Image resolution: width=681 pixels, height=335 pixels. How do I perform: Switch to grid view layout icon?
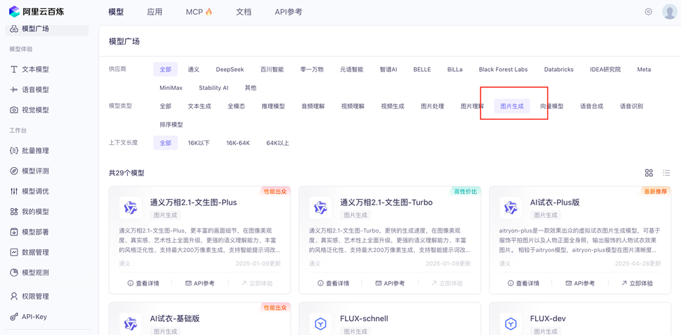point(649,173)
